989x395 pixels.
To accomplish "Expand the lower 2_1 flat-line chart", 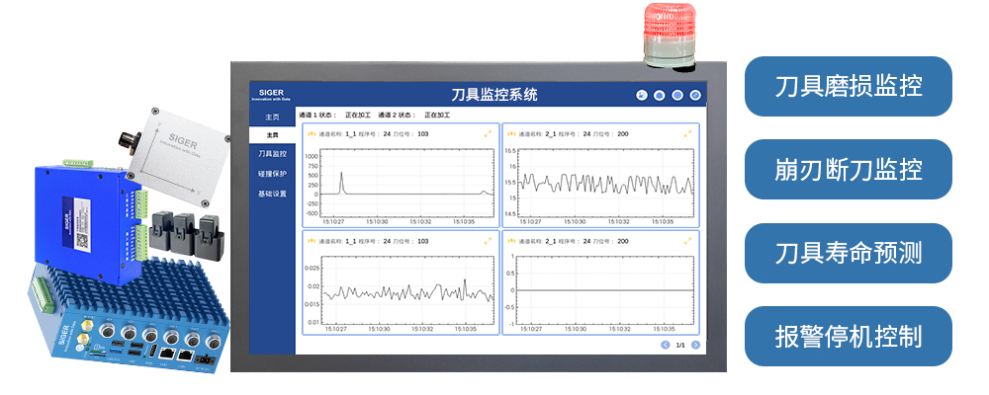I will pos(687,240).
